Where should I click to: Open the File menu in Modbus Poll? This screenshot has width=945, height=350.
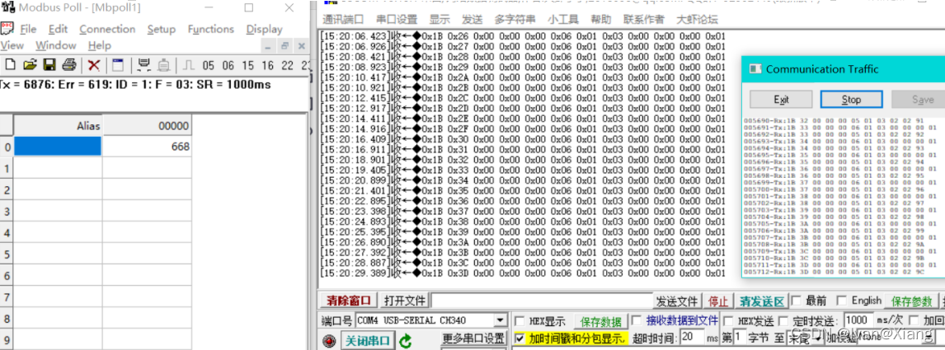click(28, 29)
